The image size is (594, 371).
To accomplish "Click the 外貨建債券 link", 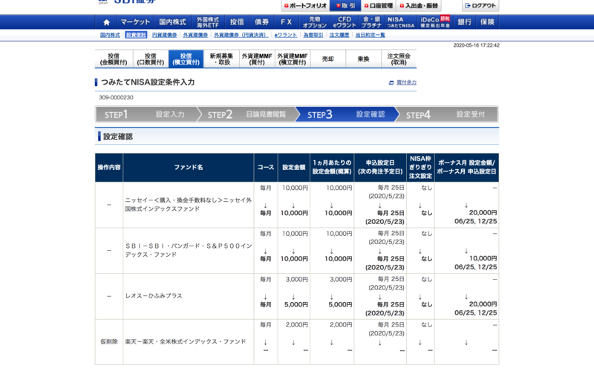I will click(195, 35).
